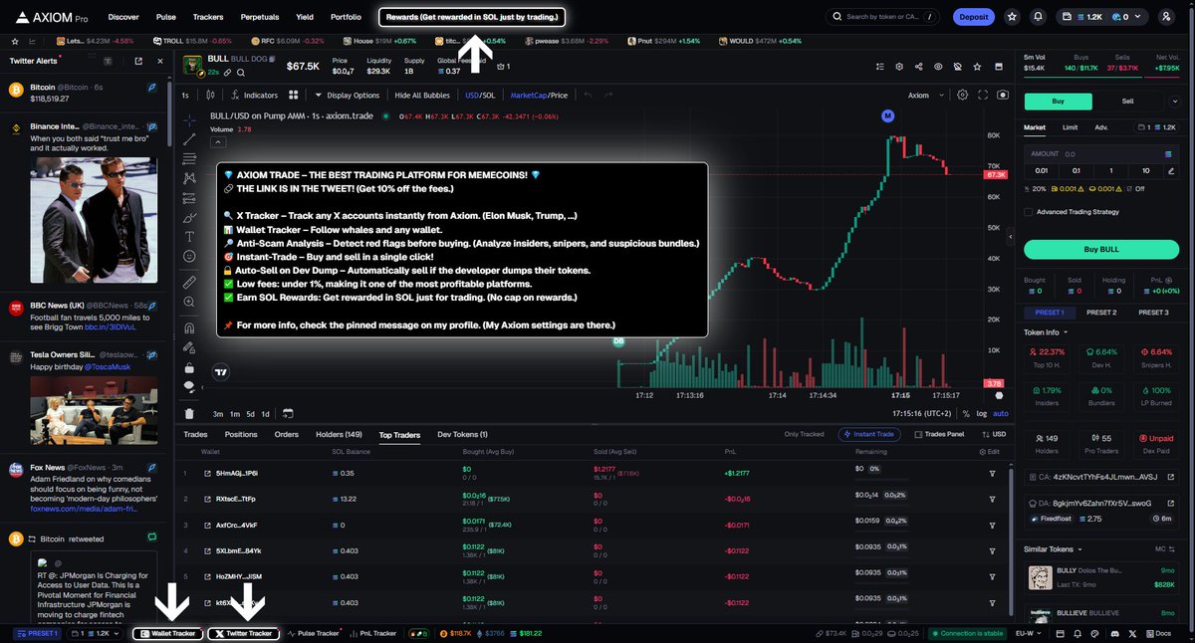Open the Discover menu
This screenshot has width=1195, height=643.
[123, 17]
